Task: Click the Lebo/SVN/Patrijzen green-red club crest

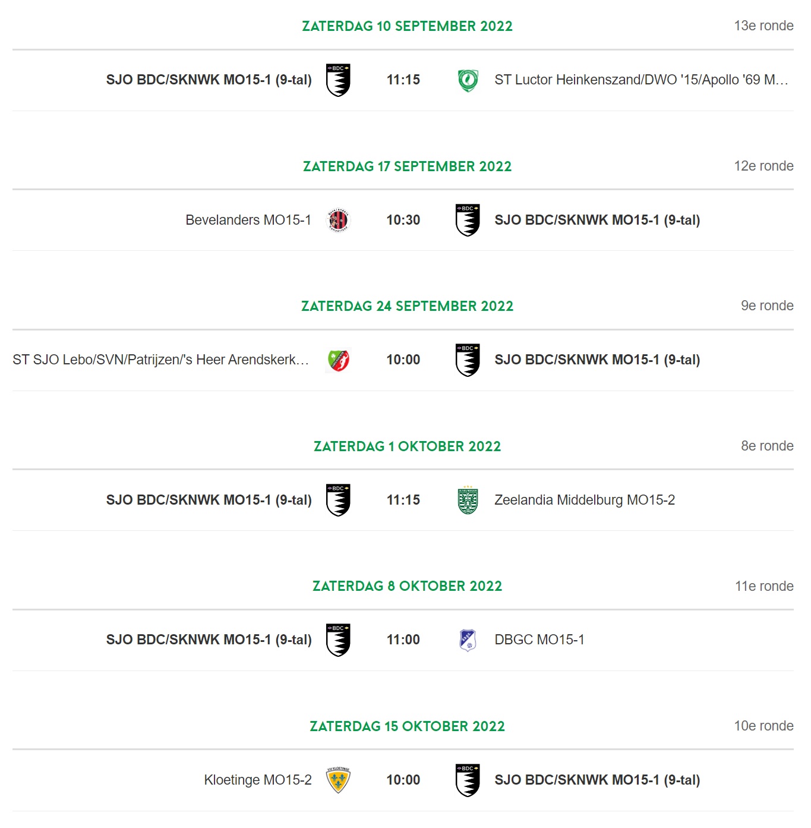Action: (x=338, y=360)
